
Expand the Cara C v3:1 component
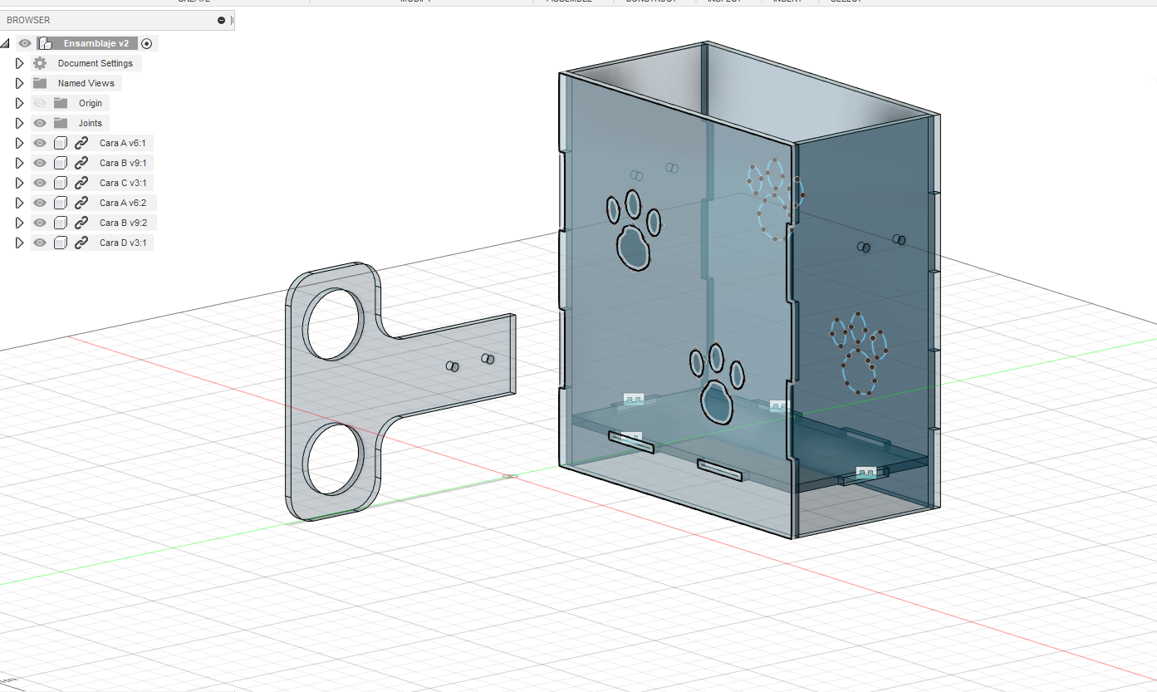pos(20,183)
